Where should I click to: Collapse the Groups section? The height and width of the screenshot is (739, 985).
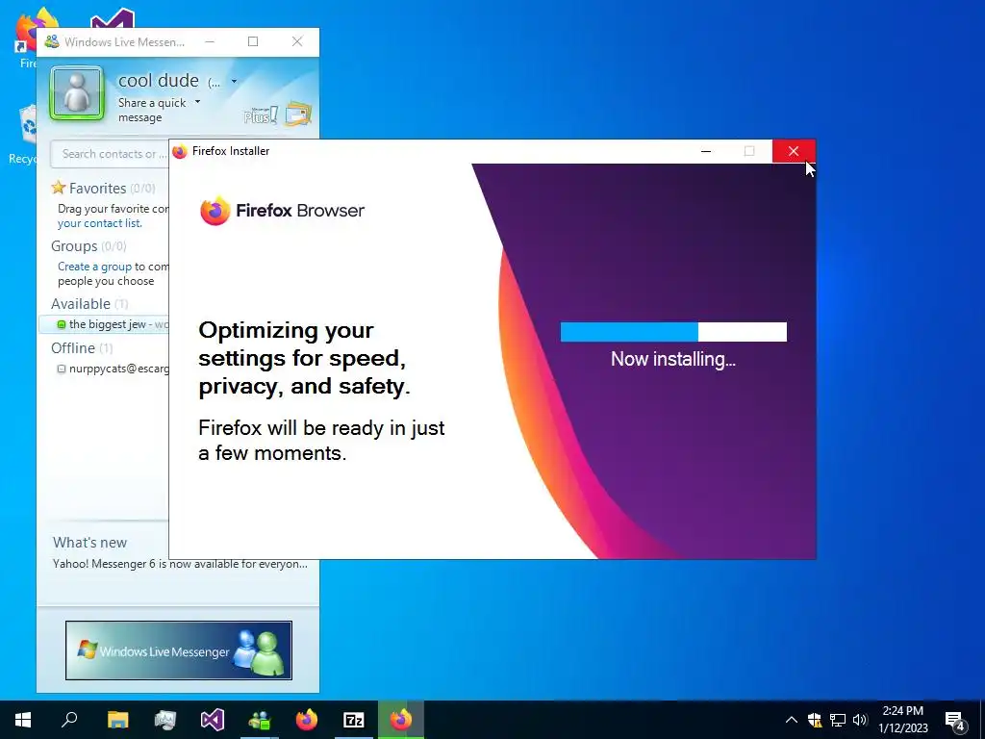(88, 245)
